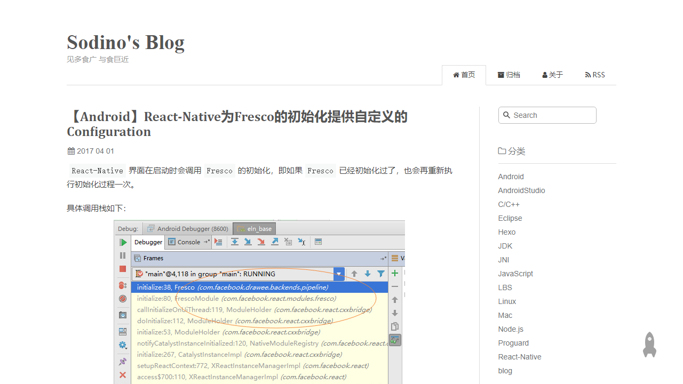This screenshot has height=384, width=683.
Task: Open the C/C++ category
Action: tap(509, 204)
